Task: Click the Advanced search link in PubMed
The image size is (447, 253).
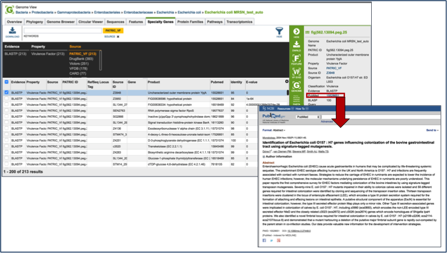Action: pos(327,122)
